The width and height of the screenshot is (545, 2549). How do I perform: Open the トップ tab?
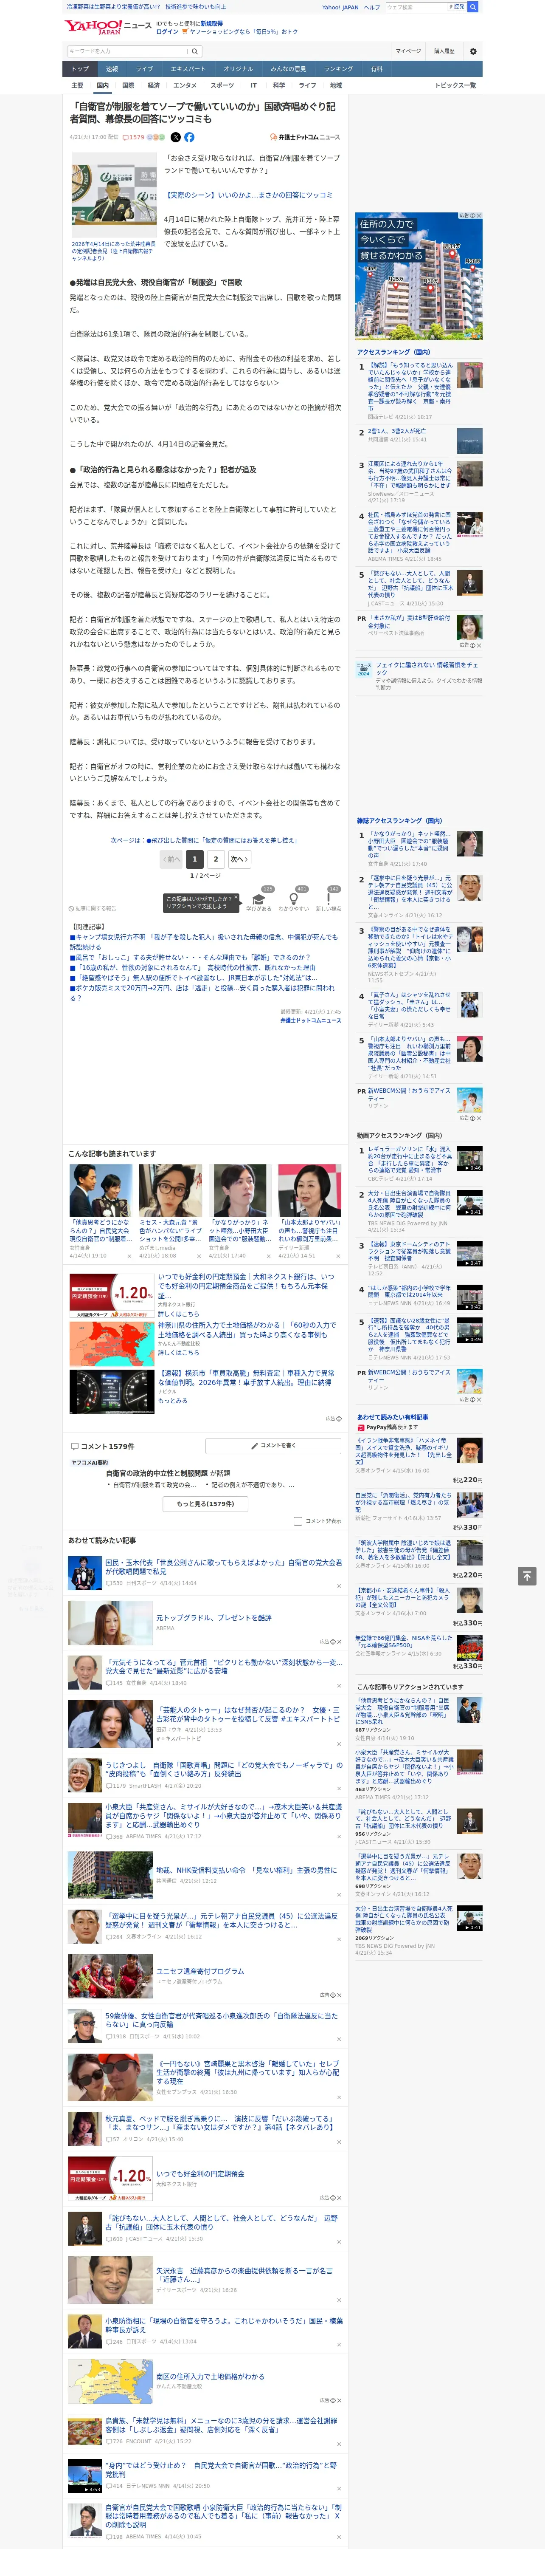point(80,69)
